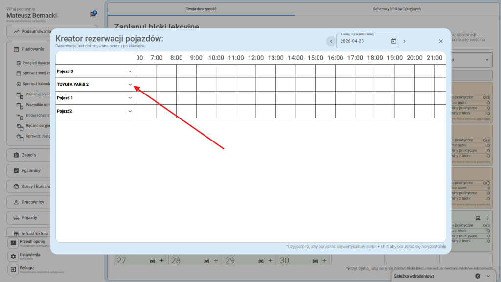501x282 pixels.
Task: Click the Ustawienia gear icon
Action: 13,256
